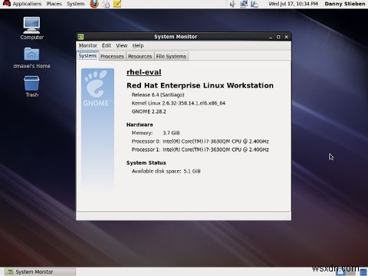Click the Processor 0 line
Viewport: 368px width, 276px height.
(x=200, y=141)
